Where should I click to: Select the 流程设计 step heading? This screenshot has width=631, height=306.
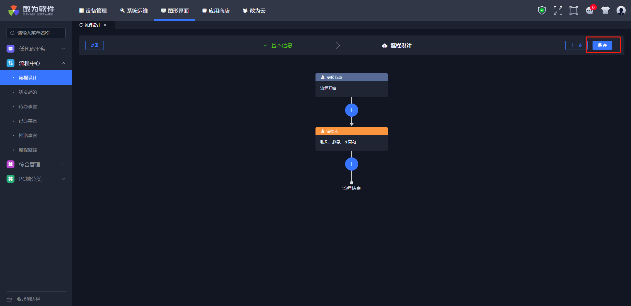401,45
